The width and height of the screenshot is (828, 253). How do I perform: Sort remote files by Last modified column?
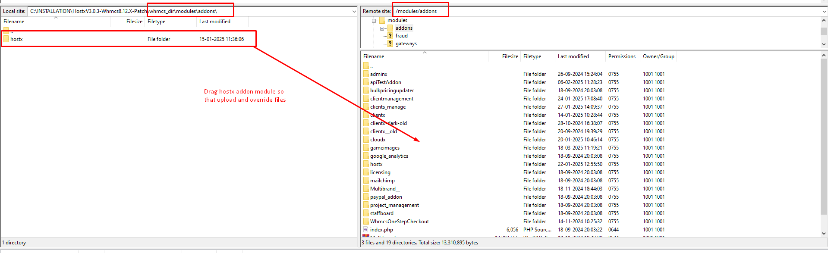(573, 56)
